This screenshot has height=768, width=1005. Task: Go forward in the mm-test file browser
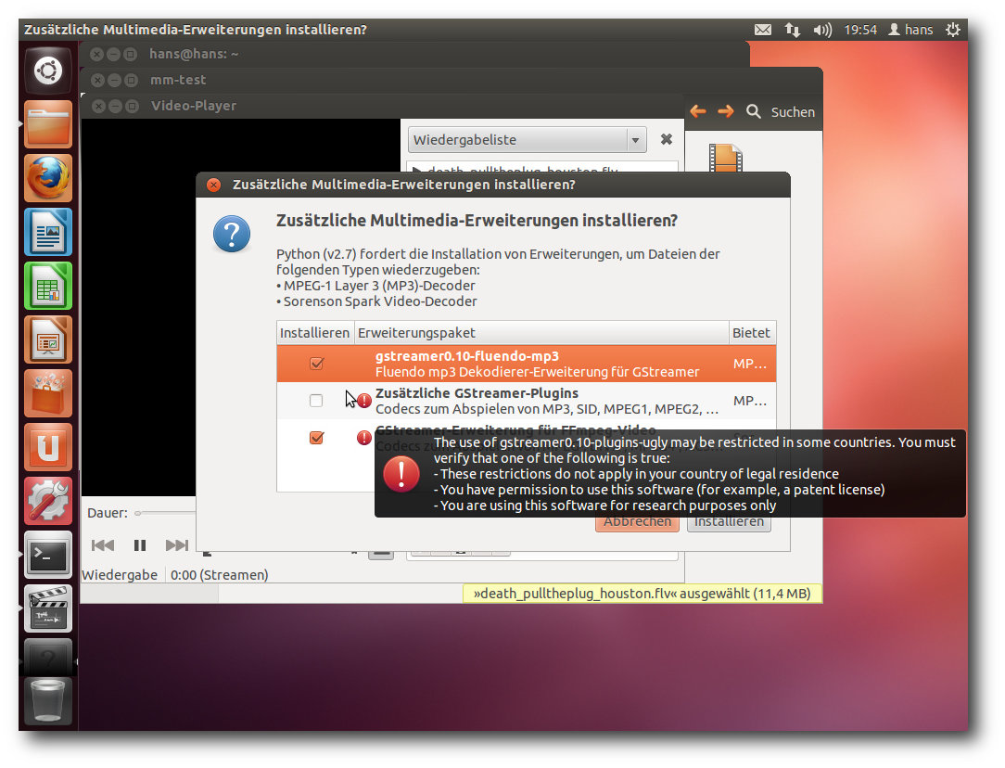click(x=726, y=111)
